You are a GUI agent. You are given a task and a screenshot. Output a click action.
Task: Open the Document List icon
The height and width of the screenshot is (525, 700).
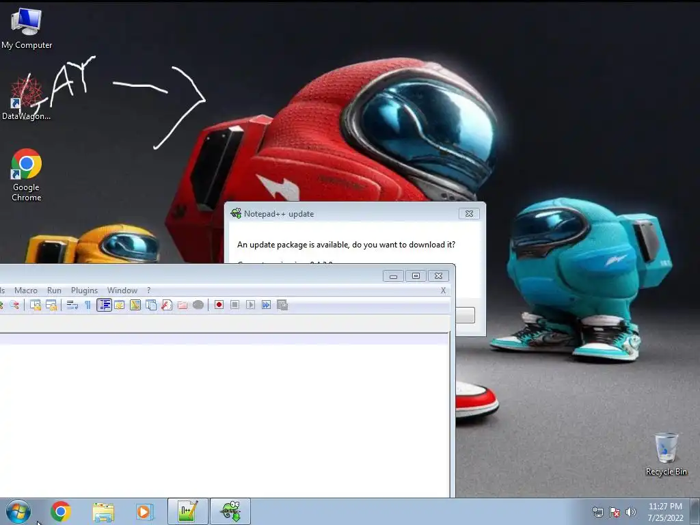tap(151, 305)
